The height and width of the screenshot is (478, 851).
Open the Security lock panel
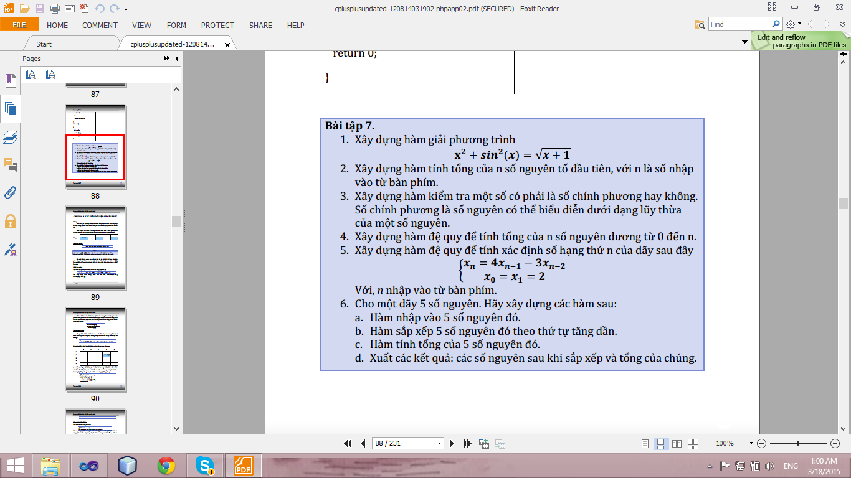(10, 221)
